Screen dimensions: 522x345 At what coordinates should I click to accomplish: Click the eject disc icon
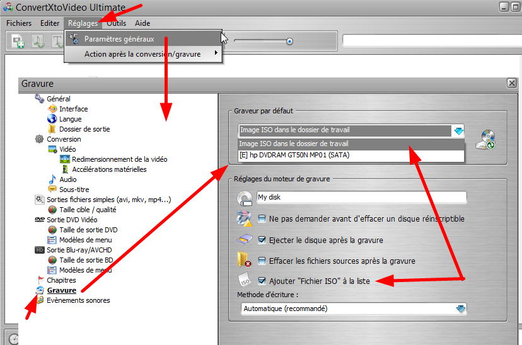click(x=245, y=239)
